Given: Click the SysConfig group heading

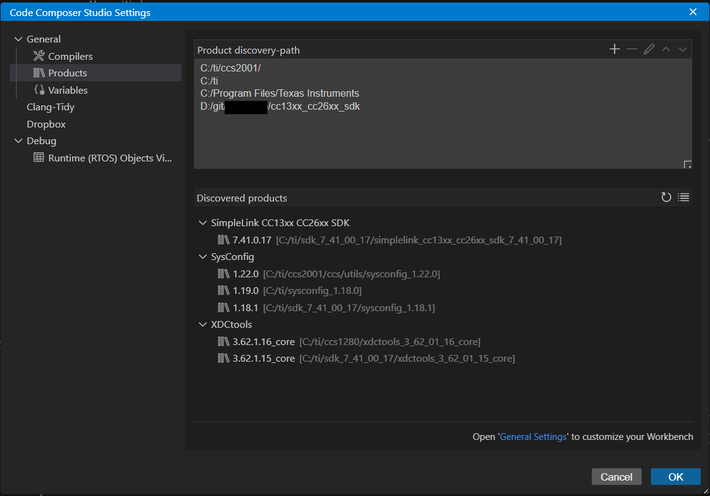Looking at the screenshot, I should 232,257.
